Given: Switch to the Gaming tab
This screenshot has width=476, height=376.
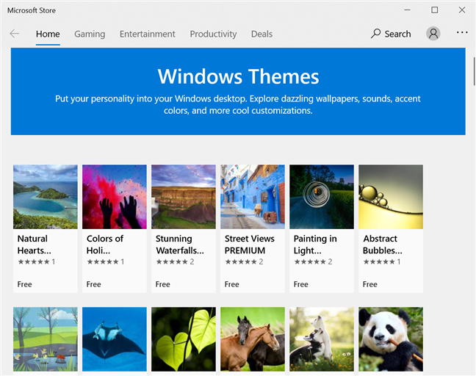Looking at the screenshot, I should click(90, 34).
